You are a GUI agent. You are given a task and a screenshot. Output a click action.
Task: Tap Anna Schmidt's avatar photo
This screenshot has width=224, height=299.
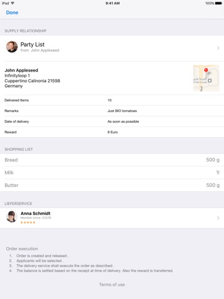click(x=12, y=217)
